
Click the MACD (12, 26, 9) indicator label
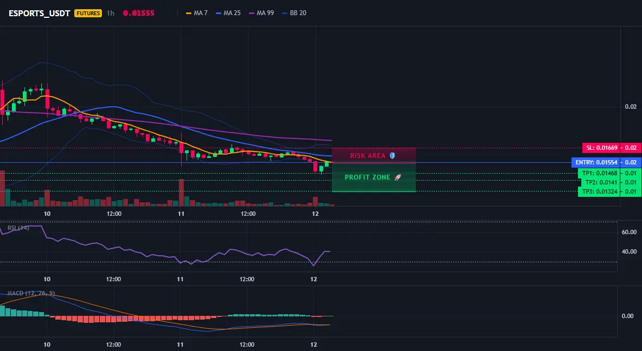(31, 293)
